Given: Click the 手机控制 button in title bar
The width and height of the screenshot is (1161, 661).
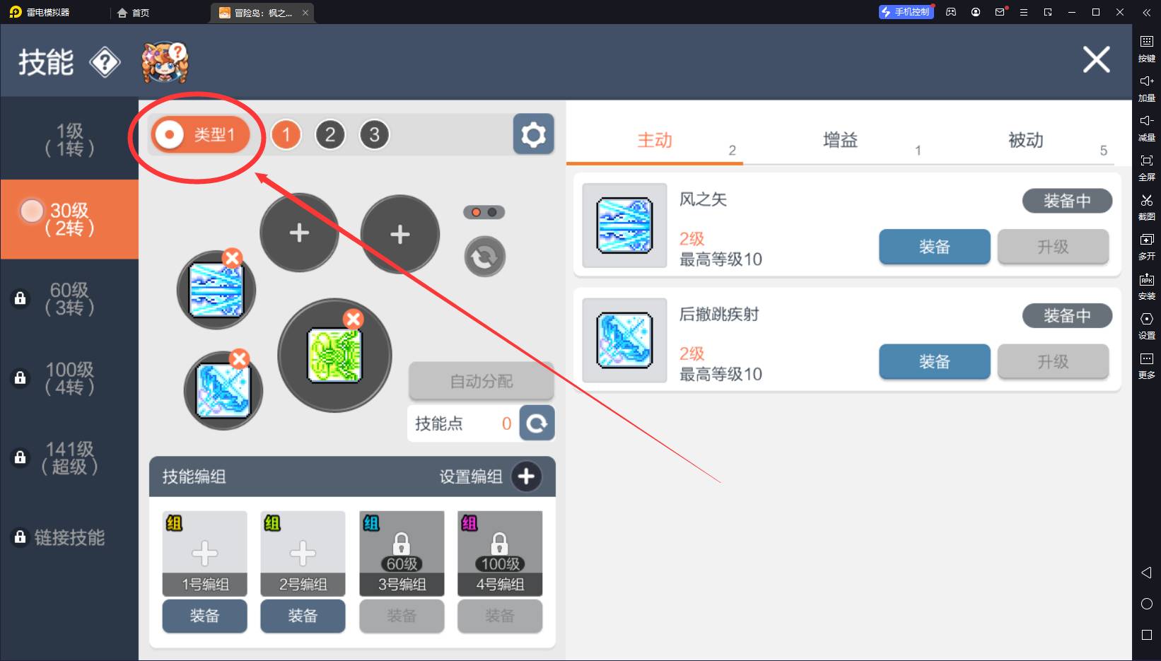Looking at the screenshot, I should click(x=906, y=12).
